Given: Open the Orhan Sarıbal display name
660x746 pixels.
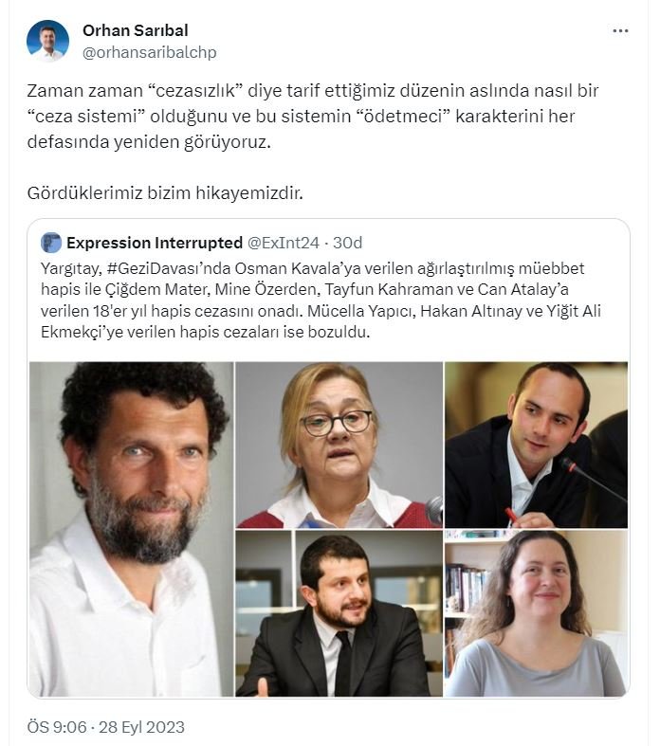Looking at the screenshot, I should pyautogui.click(x=136, y=30).
